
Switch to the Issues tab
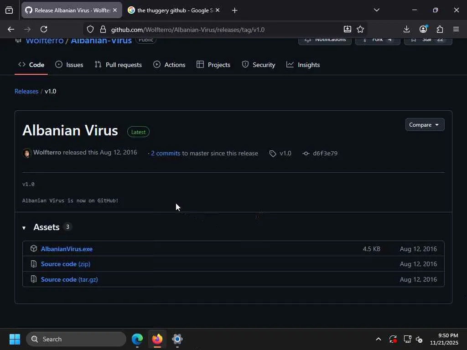[69, 65]
